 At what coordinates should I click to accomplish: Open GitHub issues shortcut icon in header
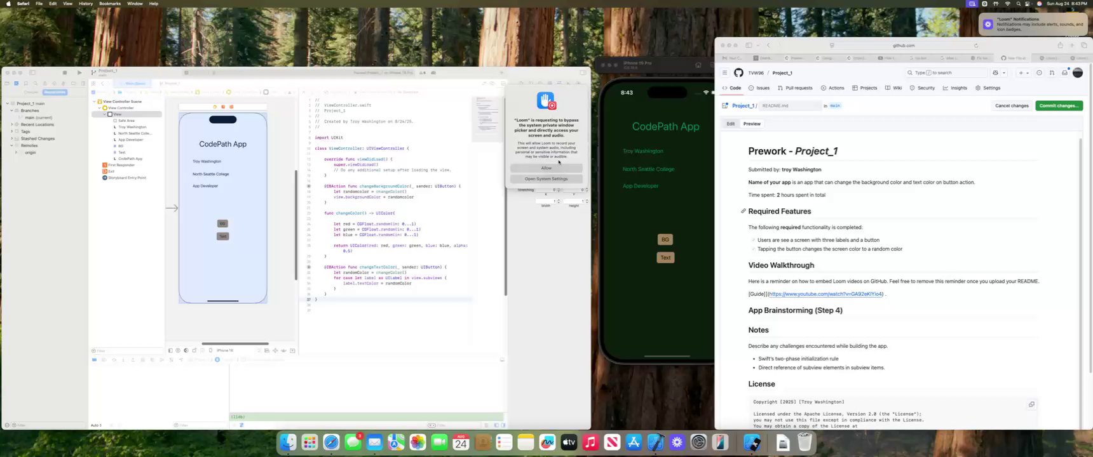[1040, 73]
